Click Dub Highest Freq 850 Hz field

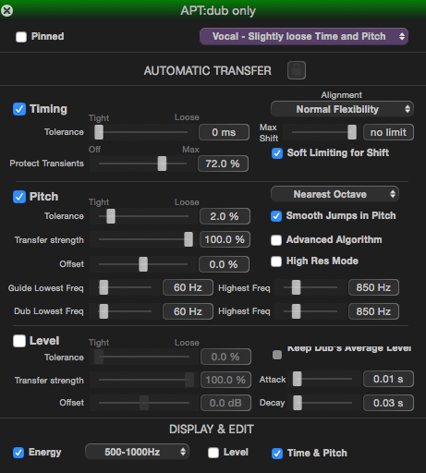(373, 311)
